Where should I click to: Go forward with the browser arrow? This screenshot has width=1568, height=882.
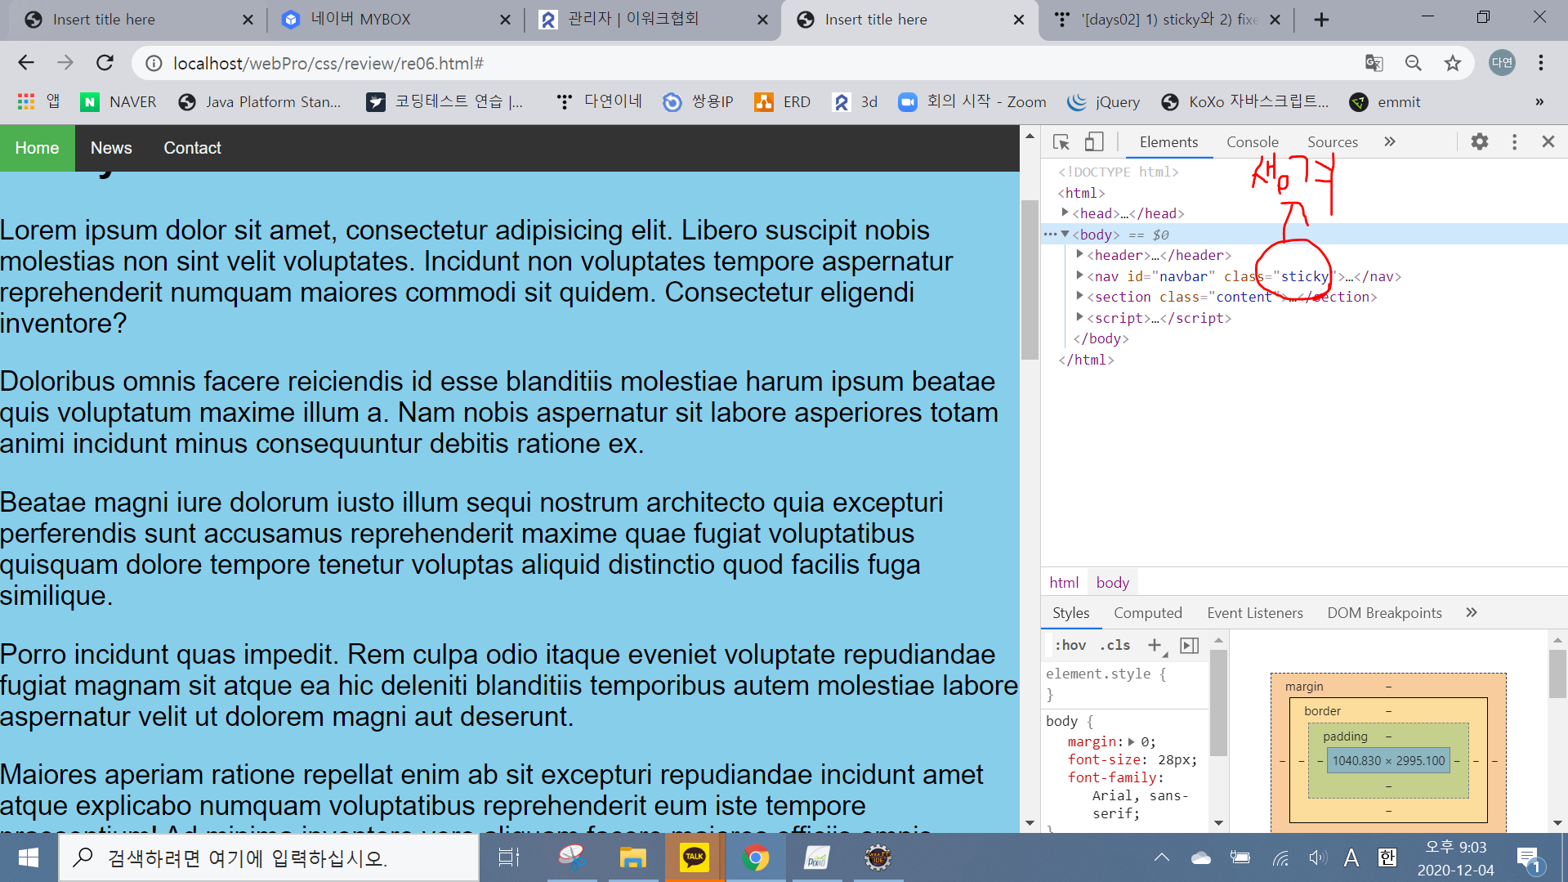65,63
